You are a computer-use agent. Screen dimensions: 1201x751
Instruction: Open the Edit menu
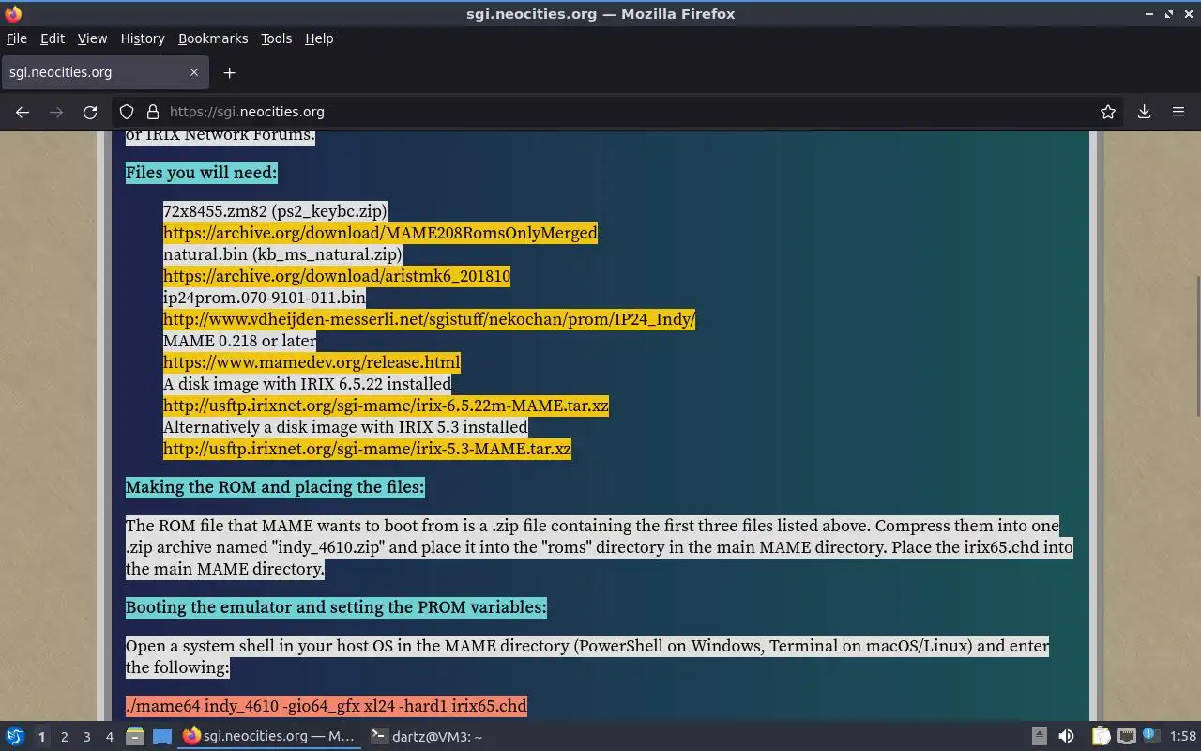53,38
